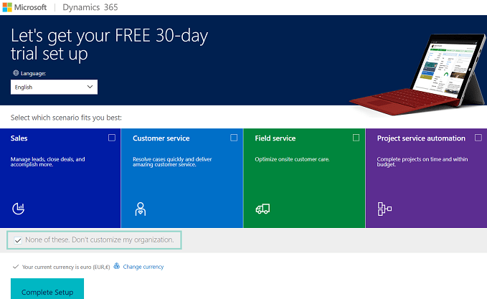Uncheck 'None of these' checkbox
Viewport: 487px width, 299px height.
pos(18,240)
